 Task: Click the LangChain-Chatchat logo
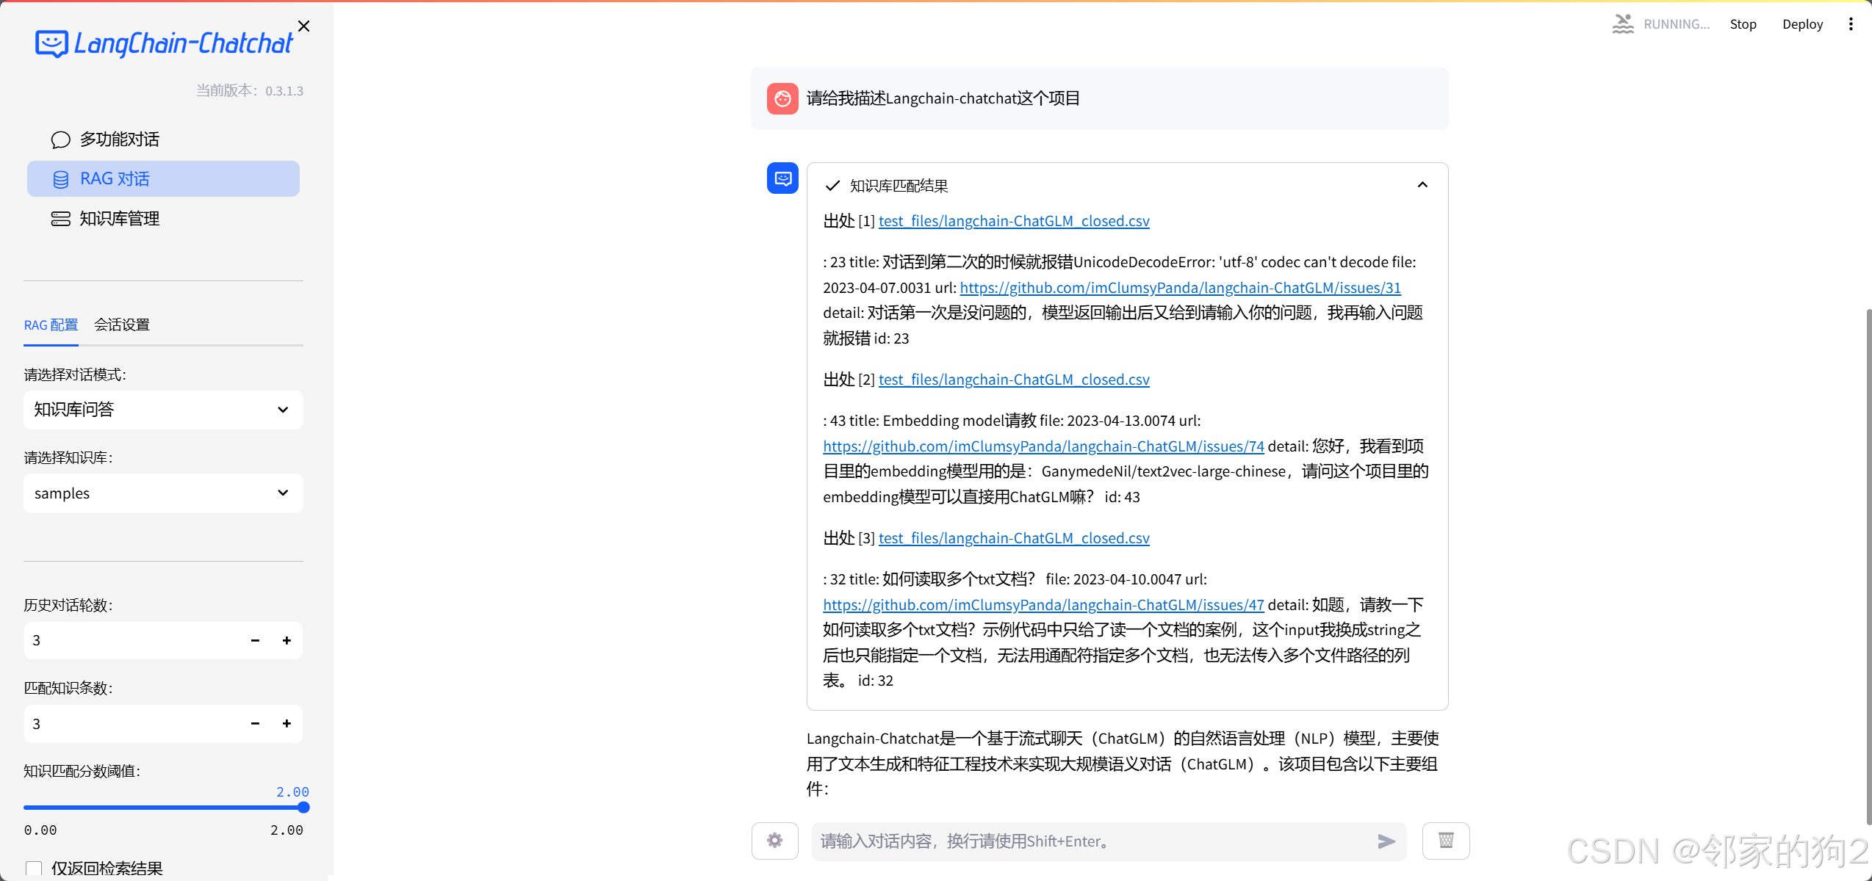coord(164,43)
